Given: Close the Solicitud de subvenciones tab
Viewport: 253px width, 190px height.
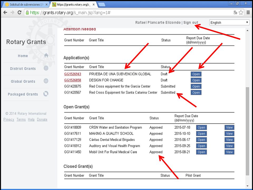Looking at the screenshot, I should click(46, 4).
